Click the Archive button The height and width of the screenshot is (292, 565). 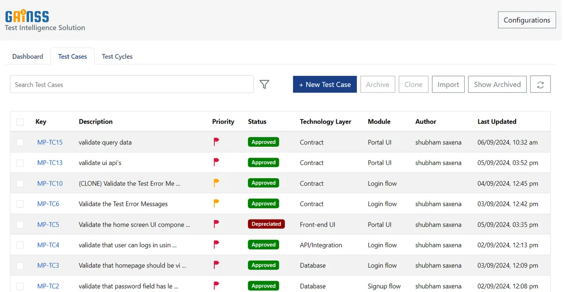378,85
